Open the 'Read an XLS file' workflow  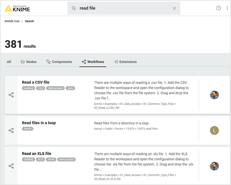36,154
